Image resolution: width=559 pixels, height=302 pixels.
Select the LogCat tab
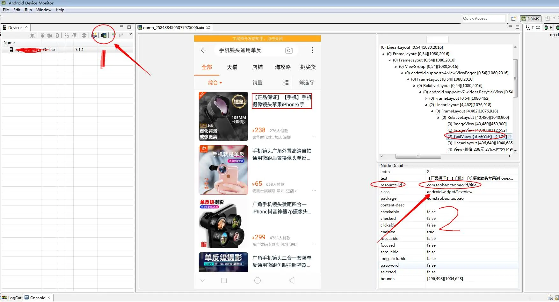click(12, 298)
